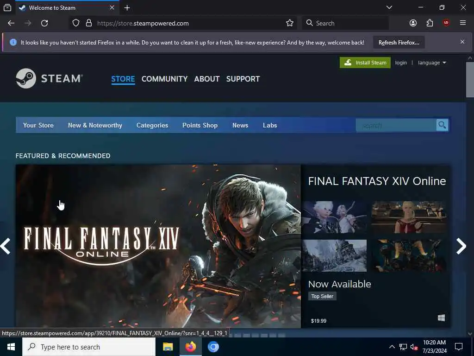
Task: Click the Firefox back arrow
Action: 11,23
